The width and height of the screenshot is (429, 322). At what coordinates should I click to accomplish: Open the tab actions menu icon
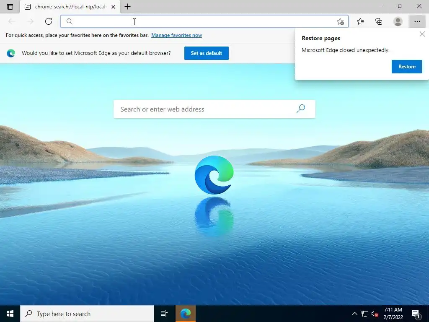(x=10, y=7)
